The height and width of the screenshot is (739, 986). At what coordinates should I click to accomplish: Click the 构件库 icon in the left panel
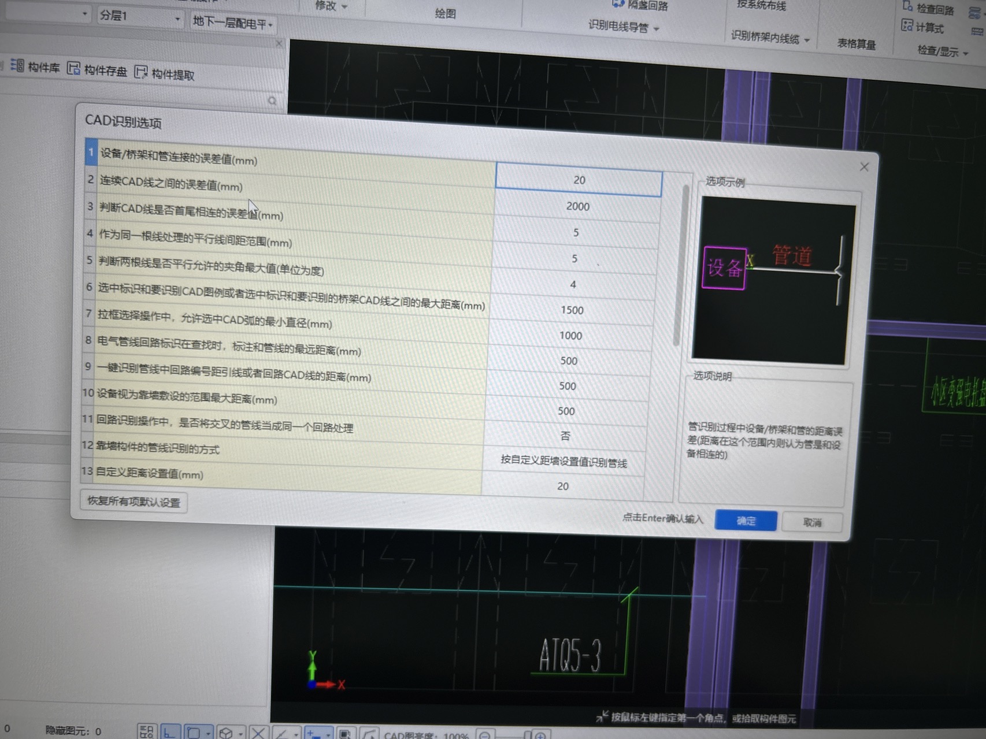click(17, 66)
